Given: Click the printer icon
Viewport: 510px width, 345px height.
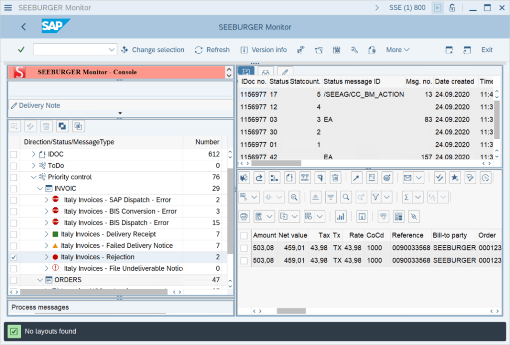Looking at the screenshot, I should (x=244, y=217).
